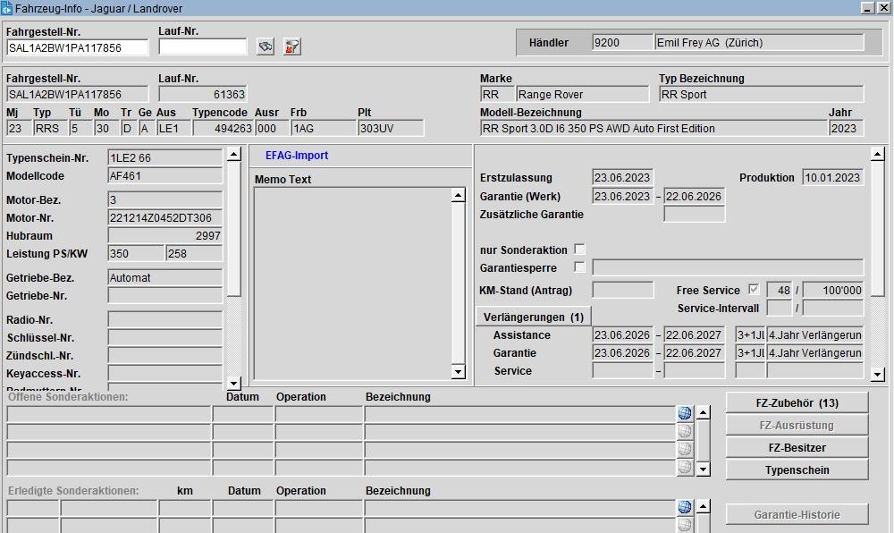The image size is (894, 533).
Task: Click the blue globe icon in Erledigte Sonderaktionen
Action: coord(685,506)
